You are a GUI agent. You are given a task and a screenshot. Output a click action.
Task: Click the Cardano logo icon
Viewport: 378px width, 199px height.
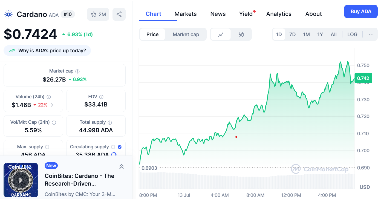coord(8,14)
